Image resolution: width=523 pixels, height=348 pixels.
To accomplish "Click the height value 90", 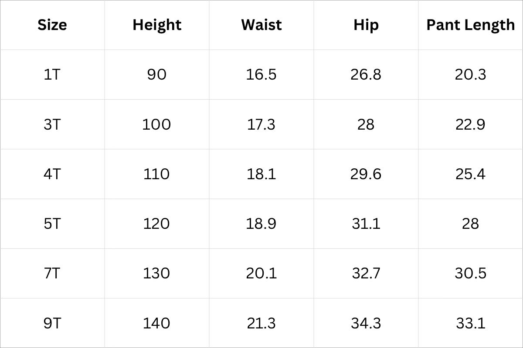I will 157,74.
